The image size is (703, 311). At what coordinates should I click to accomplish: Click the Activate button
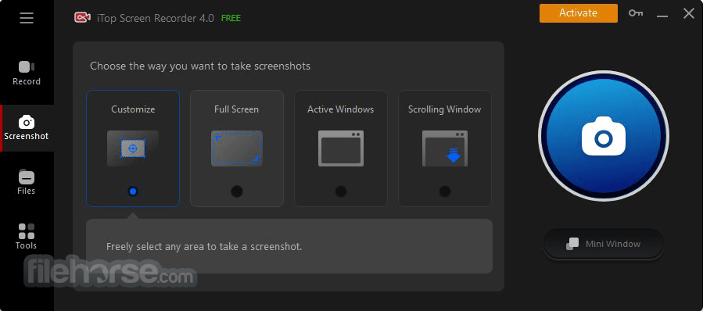pyautogui.click(x=579, y=13)
